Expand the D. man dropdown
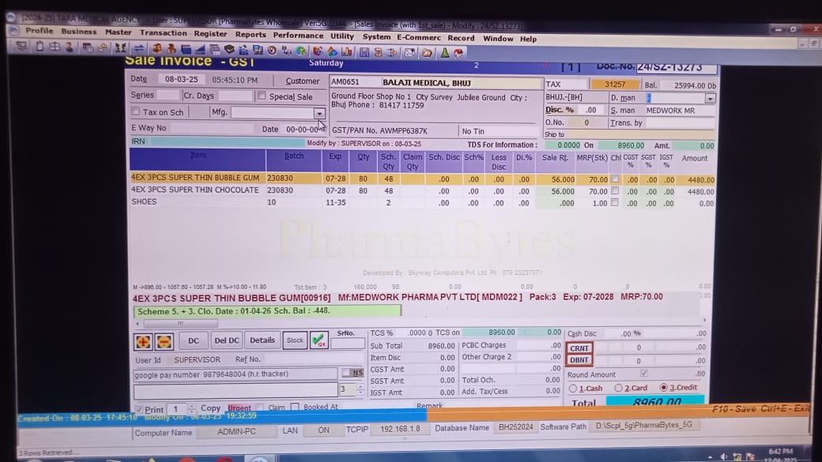The width and height of the screenshot is (822, 462). click(709, 98)
